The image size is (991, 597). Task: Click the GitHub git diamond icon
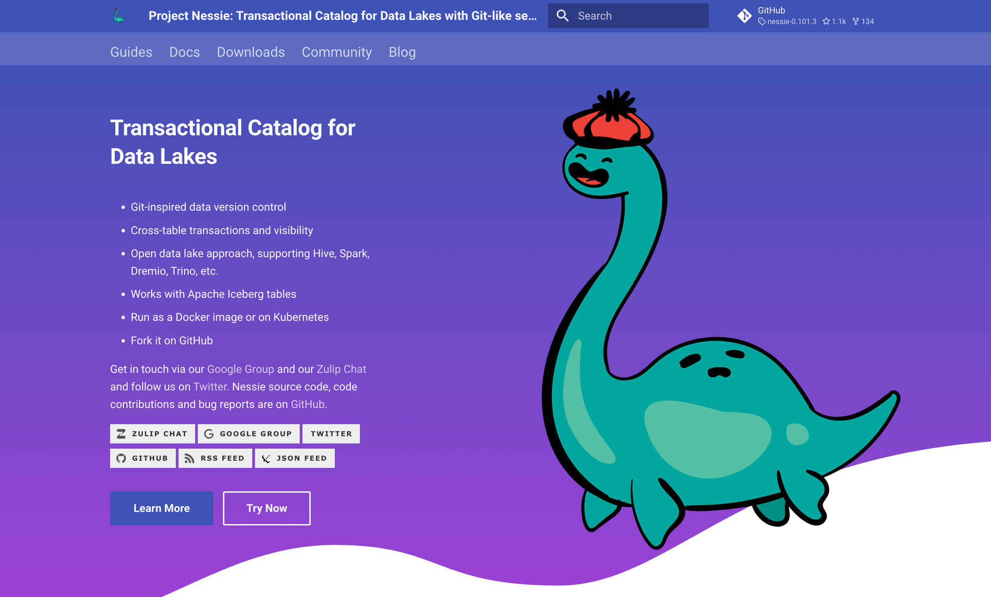[744, 16]
